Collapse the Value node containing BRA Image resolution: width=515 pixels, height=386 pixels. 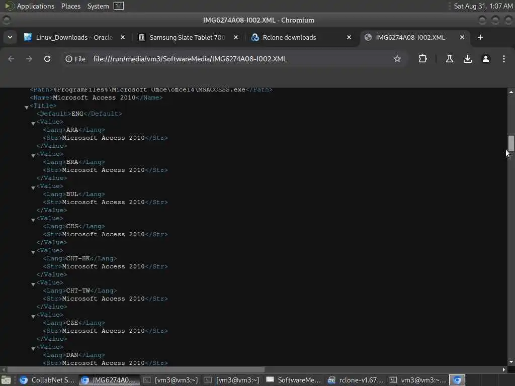point(33,155)
